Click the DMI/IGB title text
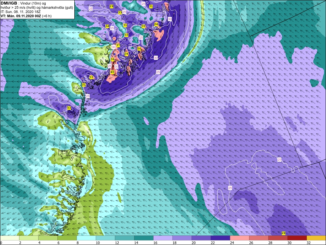 pyautogui.click(x=9, y=3)
